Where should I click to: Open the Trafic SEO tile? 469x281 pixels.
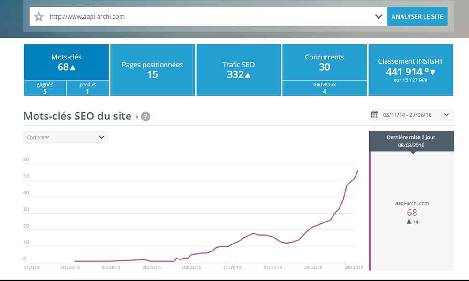pos(238,70)
